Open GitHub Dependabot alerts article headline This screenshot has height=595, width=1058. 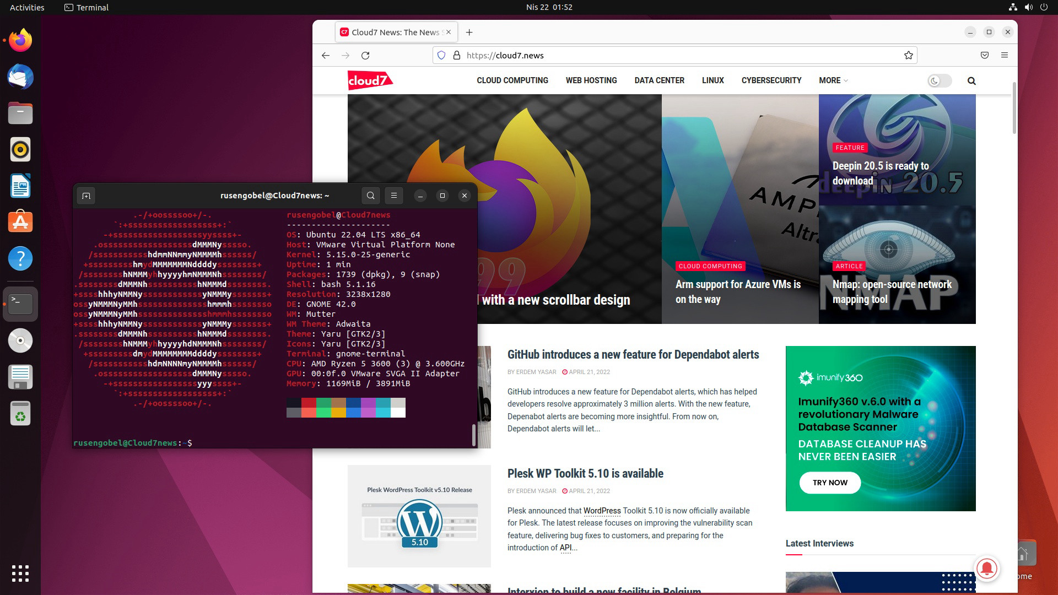pos(633,354)
